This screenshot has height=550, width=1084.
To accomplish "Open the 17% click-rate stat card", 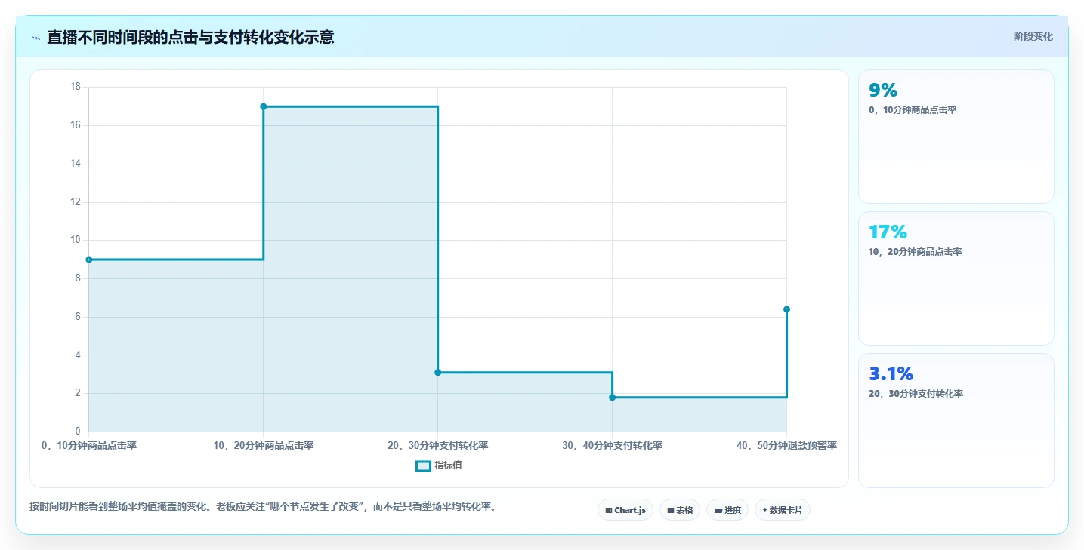I will [x=956, y=278].
